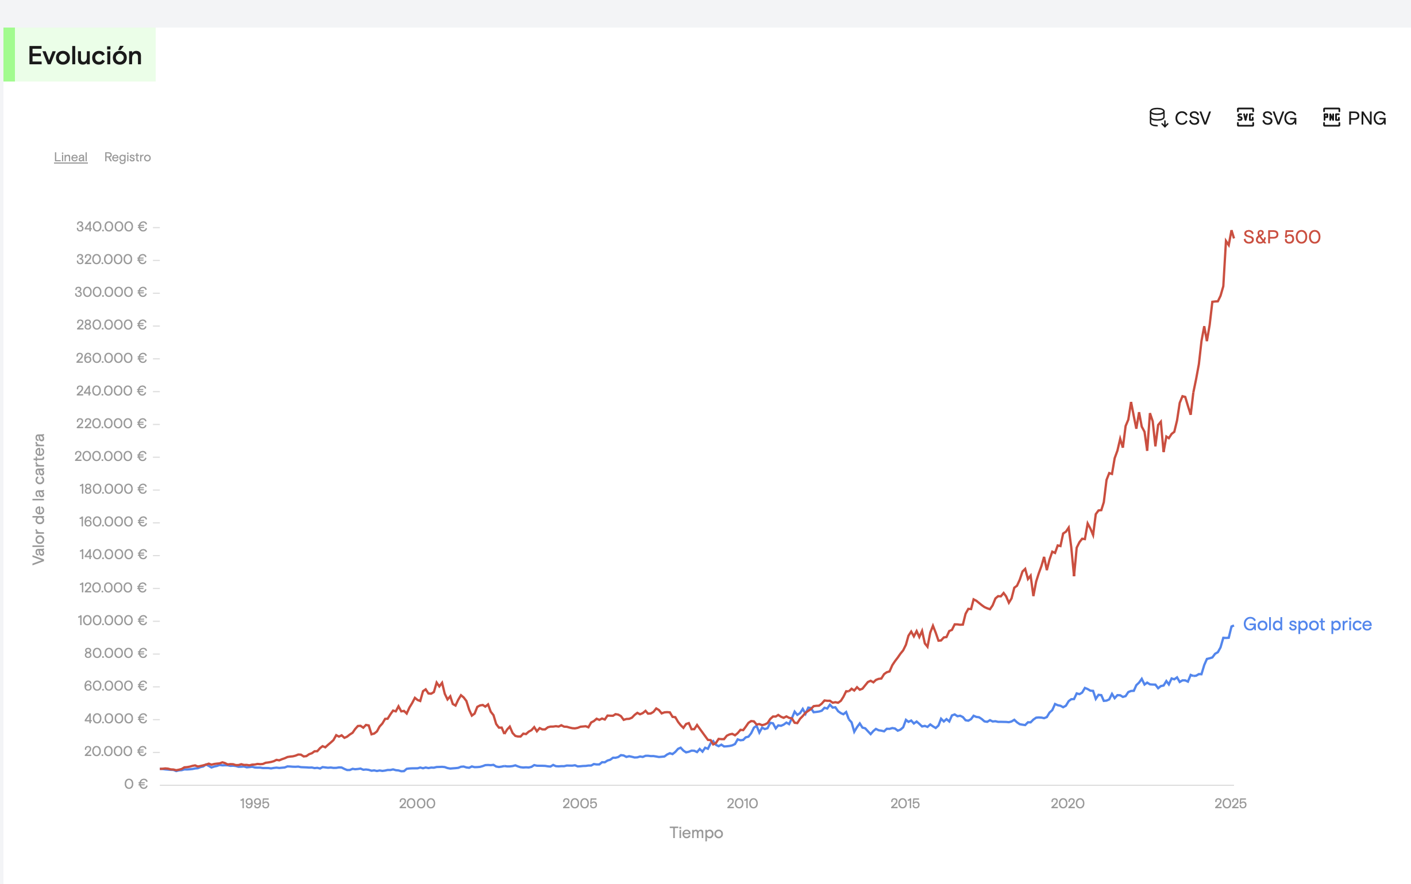Click the Evolución section heading
The width and height of the screenshot is (1411, 884).
point(85,56)
